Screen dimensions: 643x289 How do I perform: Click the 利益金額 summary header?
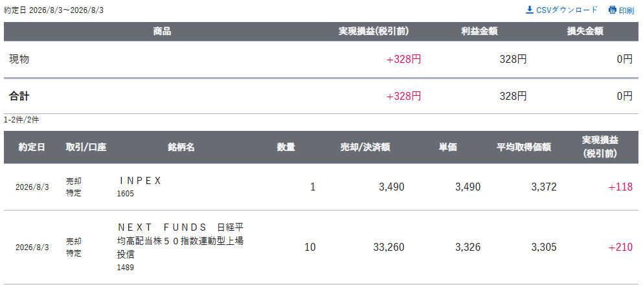[x=479, y=32]
